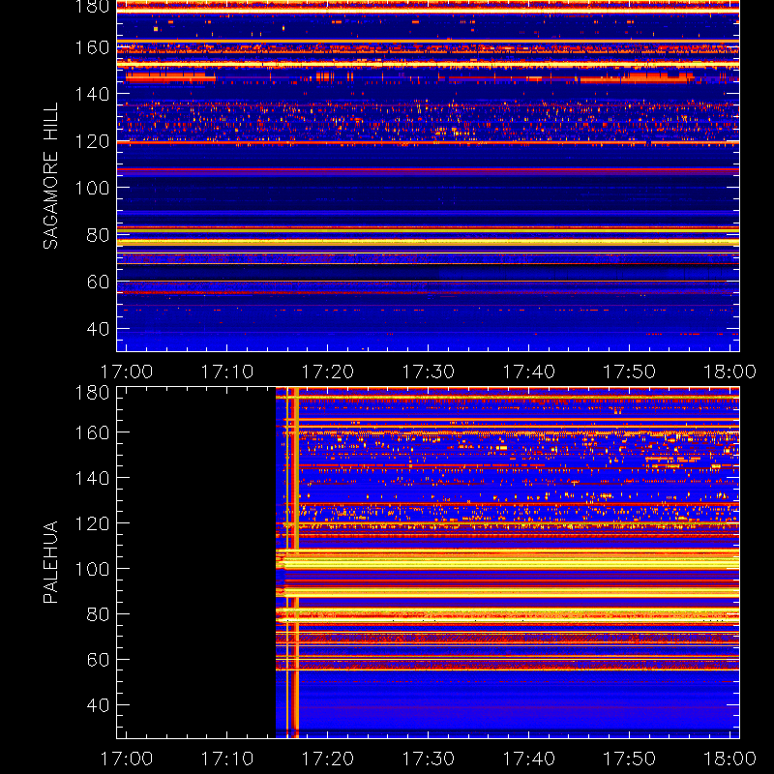Screen dimensions: 774x774
Task: Click the 18:00 time label under Sagamore Hill plot
Action: 730,372
